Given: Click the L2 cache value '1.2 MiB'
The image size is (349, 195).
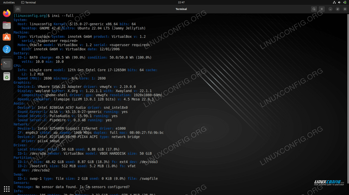Looking at the screenshot, I should coord(37,74).
